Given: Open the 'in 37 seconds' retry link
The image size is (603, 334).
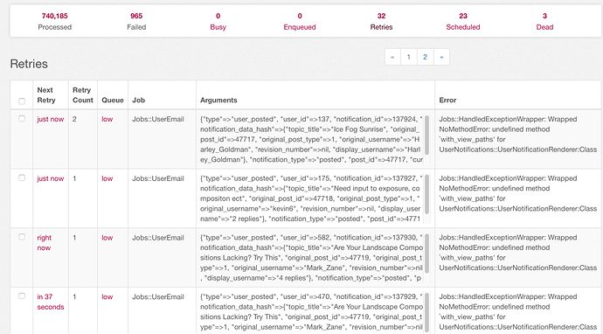Looking at the screenshot, I should click(x=51, y=302).
